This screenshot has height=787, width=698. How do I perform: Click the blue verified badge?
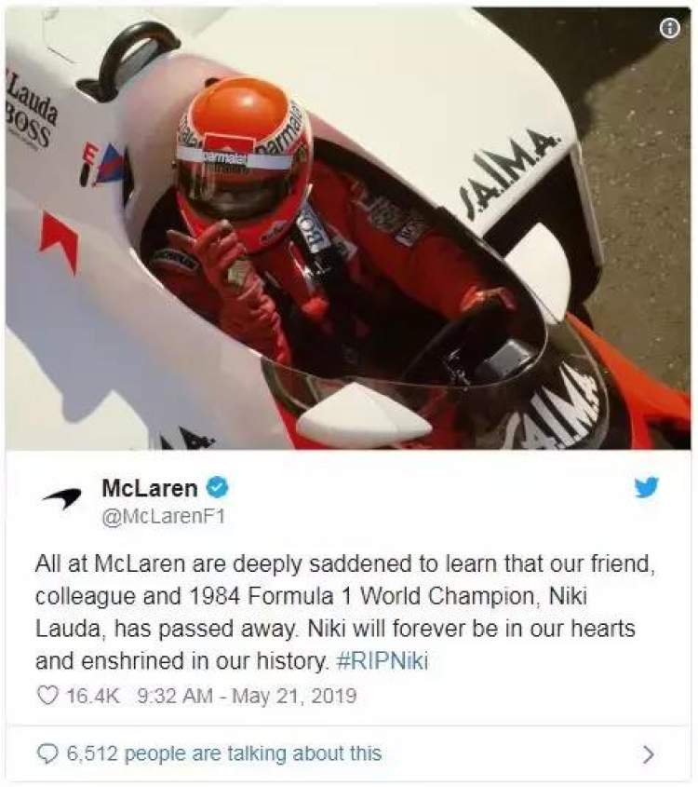click(218, 487)
